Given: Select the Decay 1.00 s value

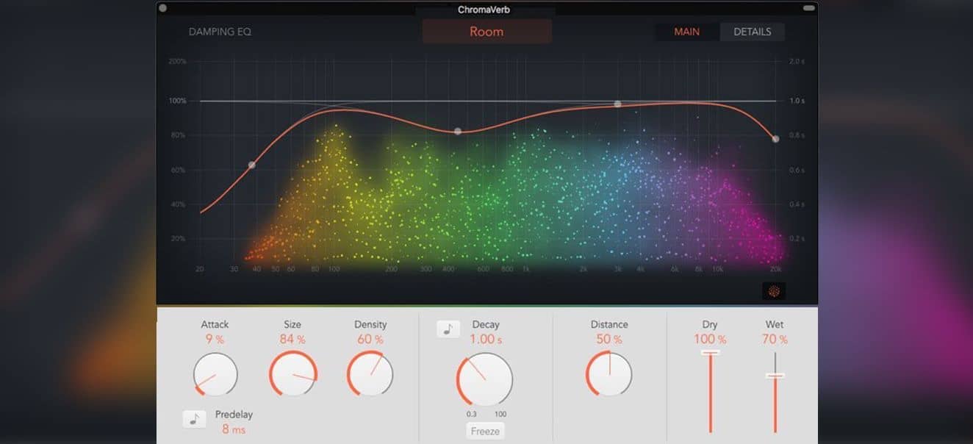Looking at the screenshot, I should pos(486,340).
